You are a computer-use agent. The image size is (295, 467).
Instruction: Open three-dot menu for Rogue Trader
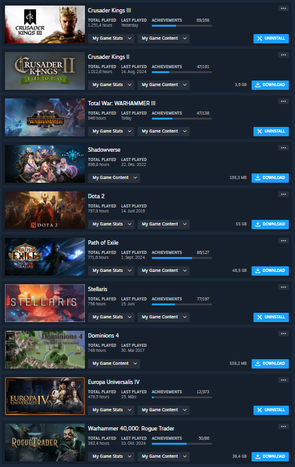[x=283, y=427]
